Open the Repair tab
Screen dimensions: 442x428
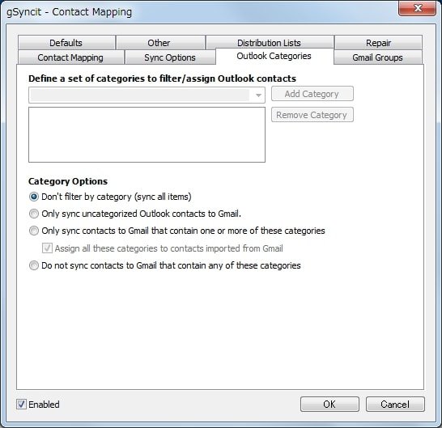[x=378, y=43]
